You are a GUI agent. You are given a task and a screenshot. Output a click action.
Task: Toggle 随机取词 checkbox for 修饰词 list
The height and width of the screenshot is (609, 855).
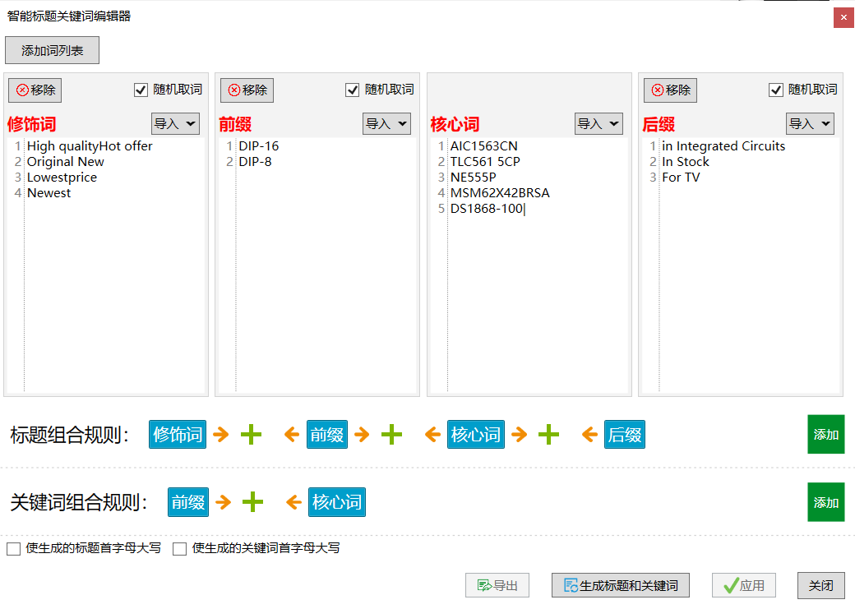coord(141,90)
